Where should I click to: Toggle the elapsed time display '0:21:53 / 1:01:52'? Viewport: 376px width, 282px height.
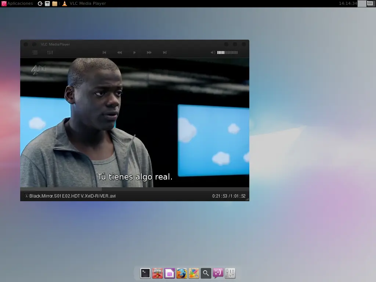pyautogui.click(x=229, y=196)
